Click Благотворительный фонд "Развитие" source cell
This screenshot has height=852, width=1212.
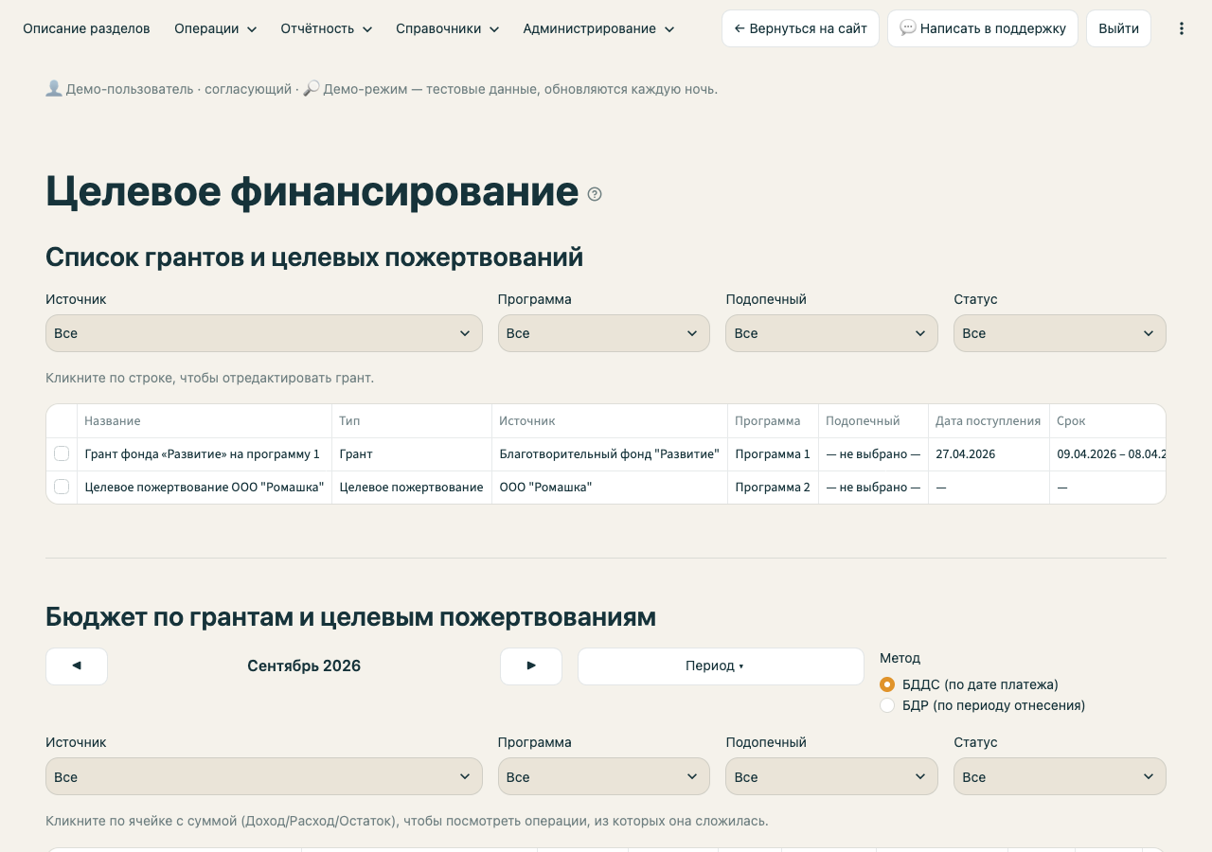tap(609, 453)
